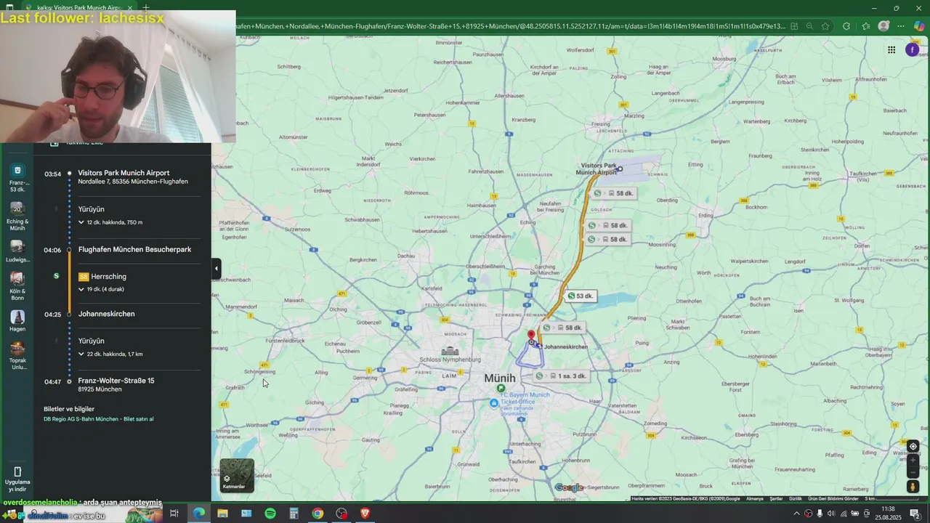
Task: Click the green S-Bahn icon beside Herrsching
Action: [x=57, y=276]
